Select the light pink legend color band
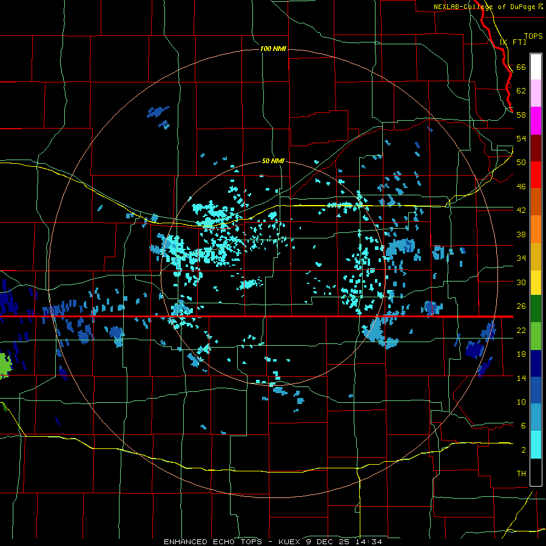Viewport: 546px width, 546px height. tap(536, 93)
